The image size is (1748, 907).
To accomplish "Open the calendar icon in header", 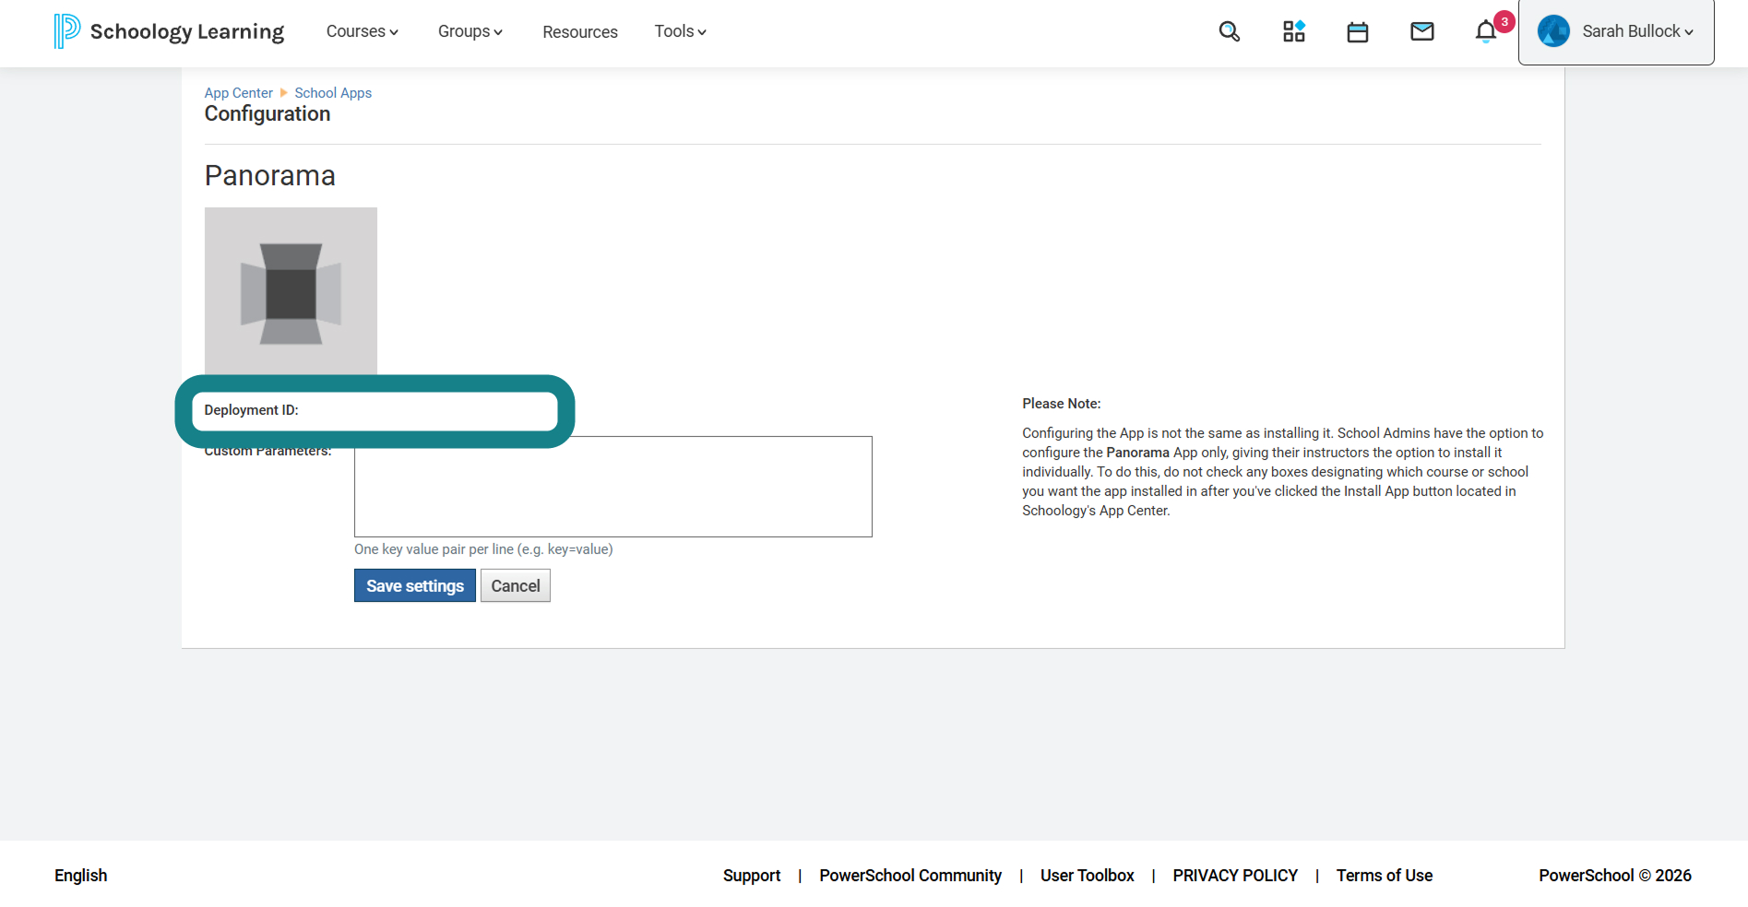I will [x=1357, y=32].
